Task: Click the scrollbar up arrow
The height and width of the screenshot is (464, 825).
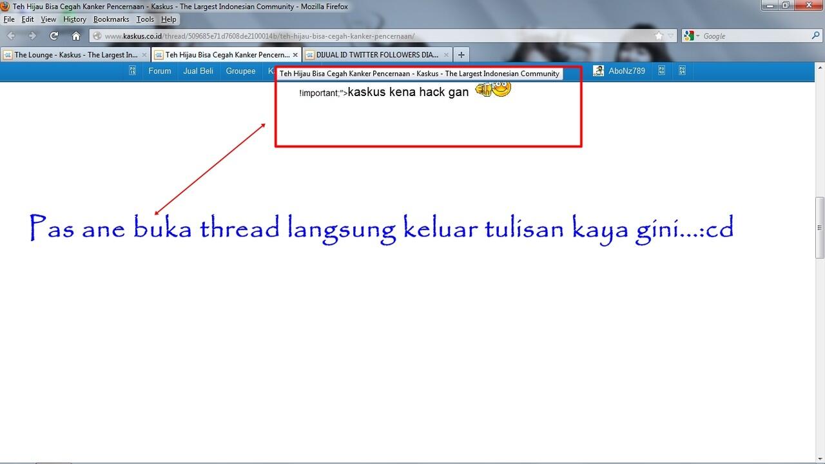Action: pos(820,68)
